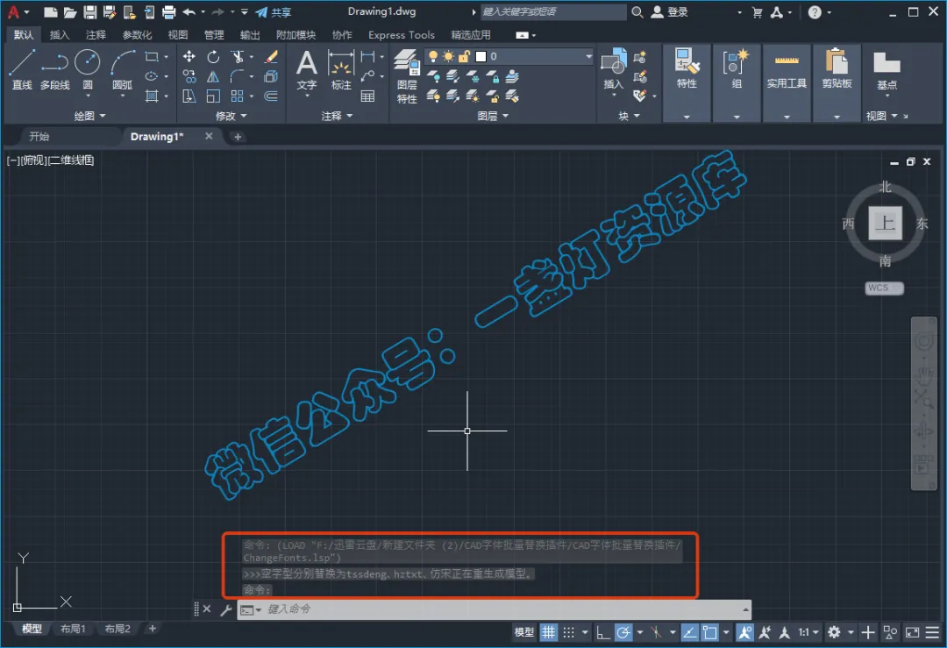Viewport: 947px width, 648px height.
Task: Expand the 修改 panel
Action: (x=231, y=116)
